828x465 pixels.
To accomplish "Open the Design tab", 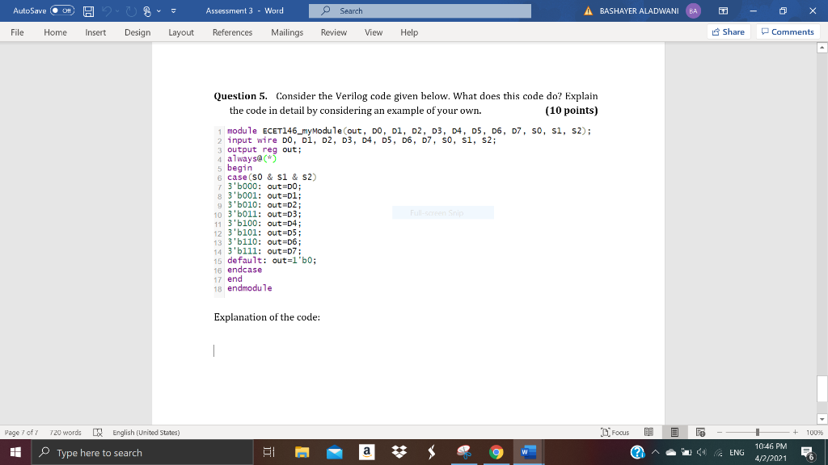I will [x=137, y=32].
